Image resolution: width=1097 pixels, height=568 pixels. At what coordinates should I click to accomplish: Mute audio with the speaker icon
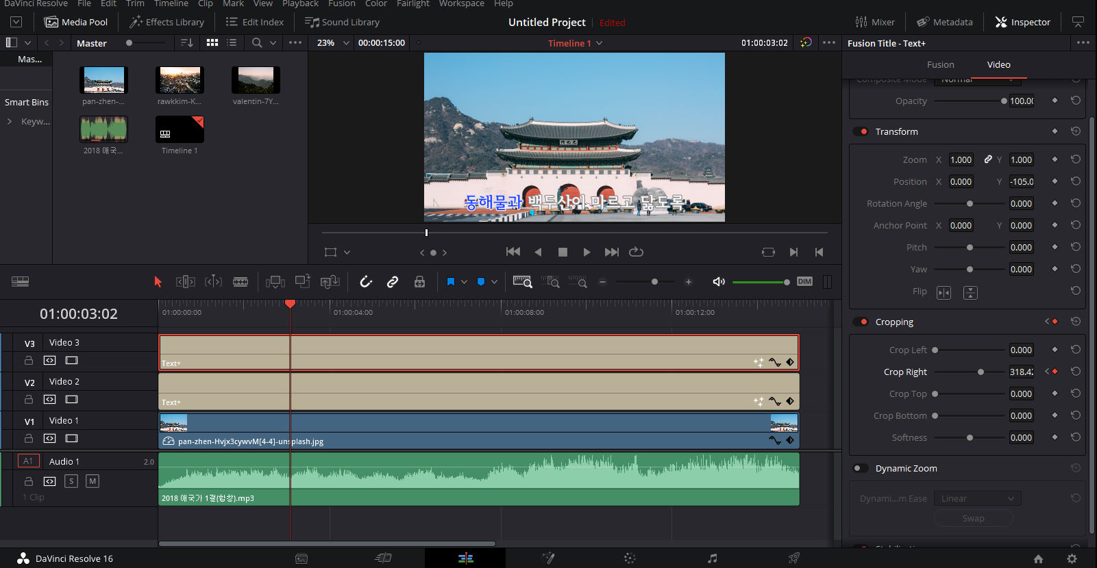[x=719, y=282]
